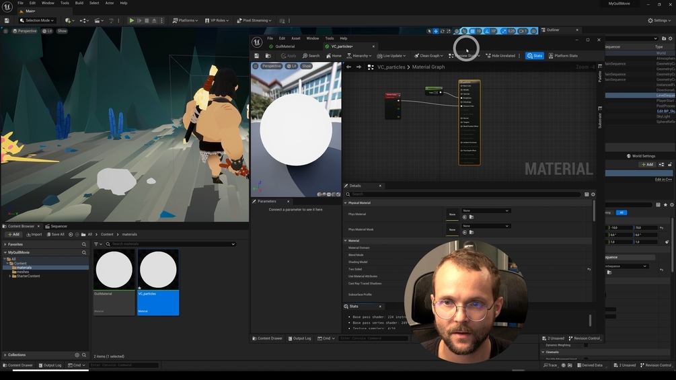Click Platform Stats in Material Editor toolbar
Screen dimensions: 676x380
tap(563, 56)
